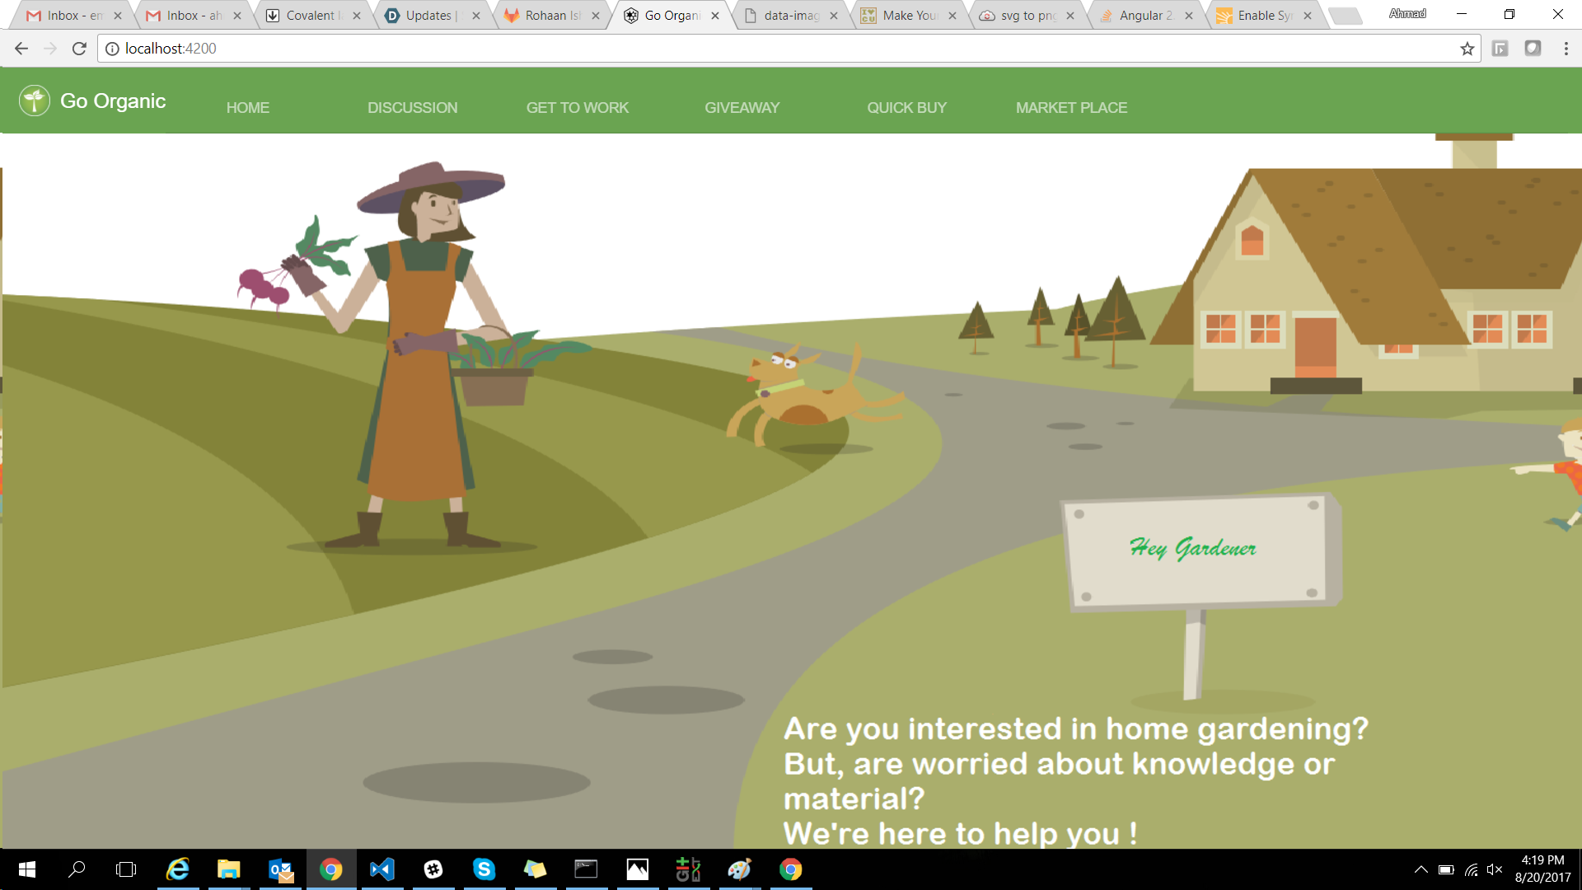1582x890 pixels.
Task: Open Visual Studio Code from the taskbar
Action: click(381, 869)
